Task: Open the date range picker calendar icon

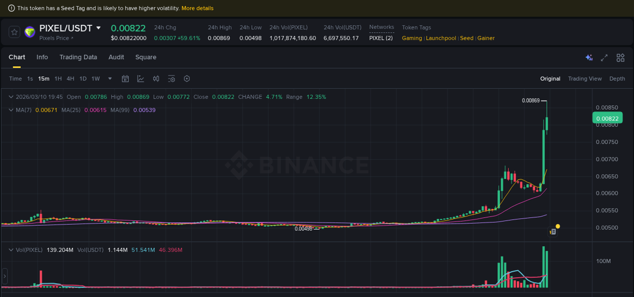Action: (125, 79)
